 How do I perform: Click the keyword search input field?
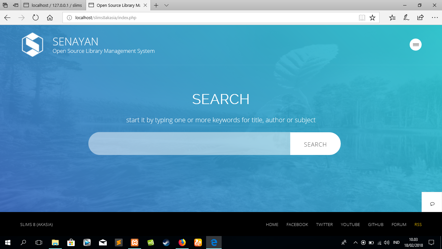[x=189, y=144]
